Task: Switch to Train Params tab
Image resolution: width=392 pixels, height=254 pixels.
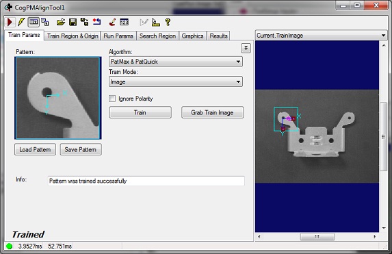Action: coord(24,35)
